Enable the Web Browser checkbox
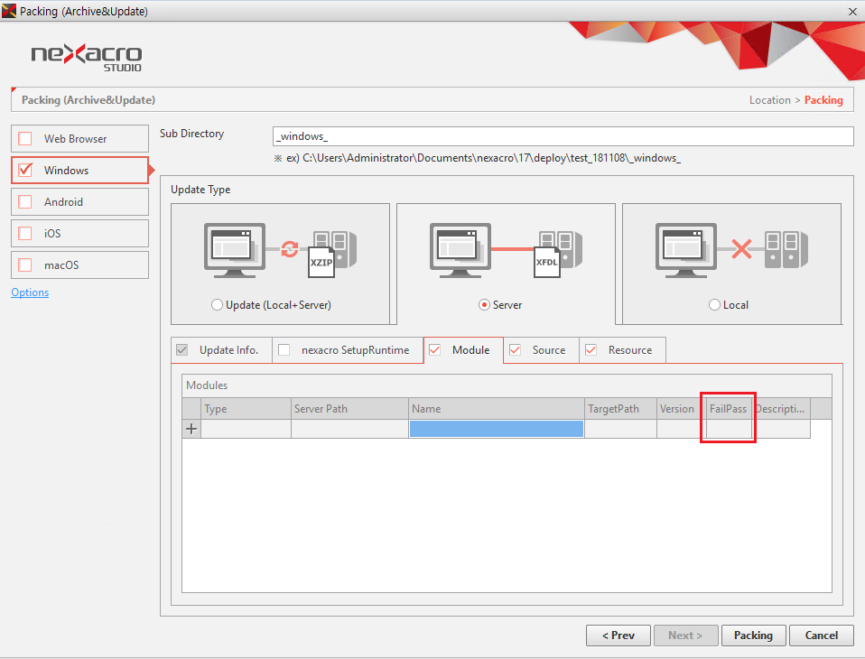Viewport: 865px width, 659px height. [x=25, y=139]
